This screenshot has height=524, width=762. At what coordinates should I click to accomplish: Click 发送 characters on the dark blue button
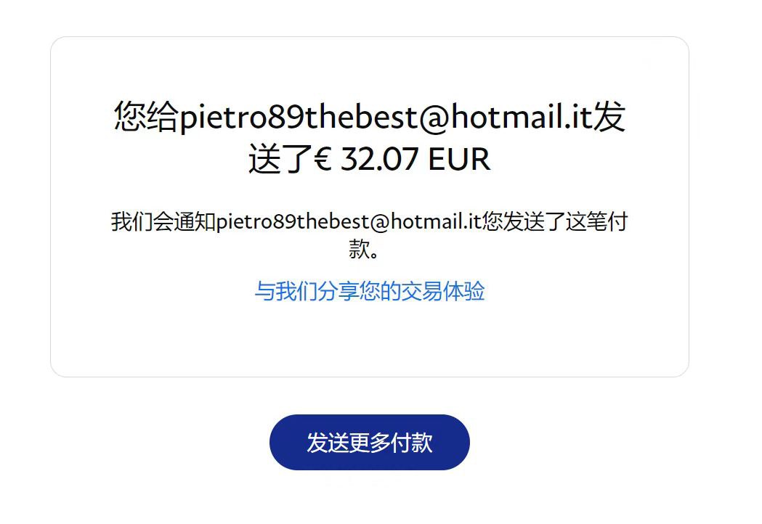click(x=328, y=443)
